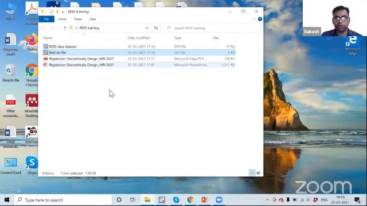This screenshot has height=206, width=367.
Task: Switch to the Home ribbon tab
Action: (x=62, y=19)
